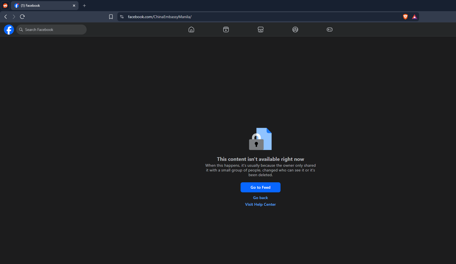
Task: Click the browser forward arrow
Action: pyautogui.click(x=14, y=17)
